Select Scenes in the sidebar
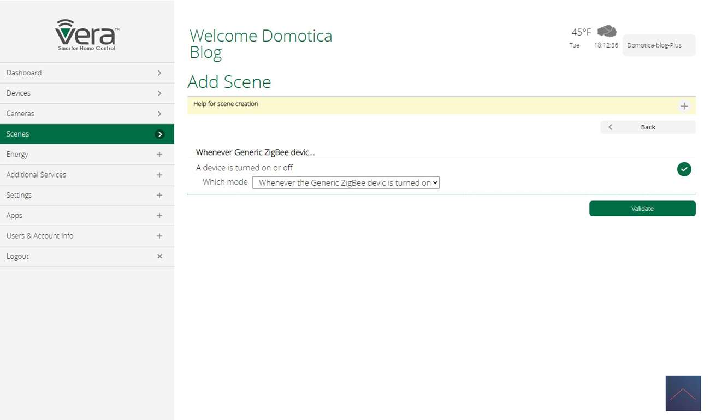Screen dimensions: 710x420 click(x=18, y=134)
